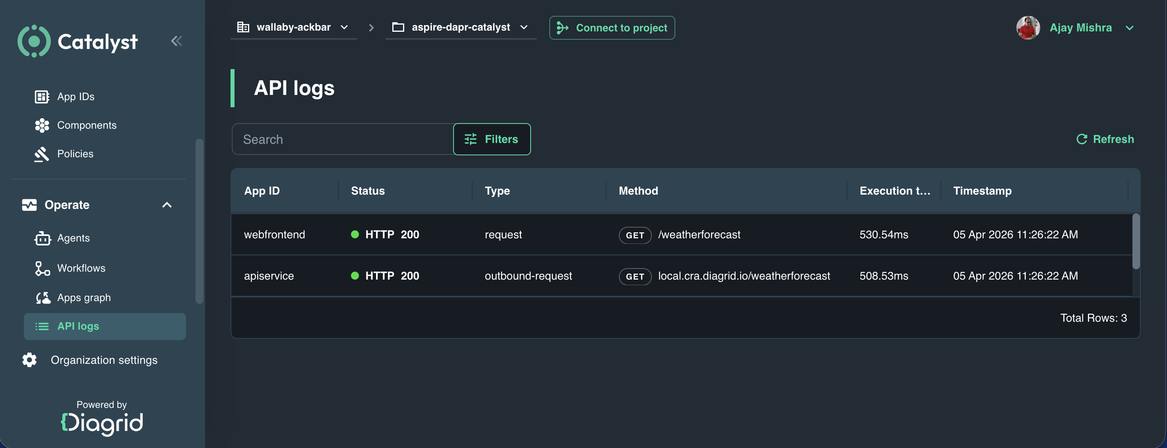
Task: Expand the Ajay Mishra user menu
Action: pyautogui.click(x=1129, y=28)
